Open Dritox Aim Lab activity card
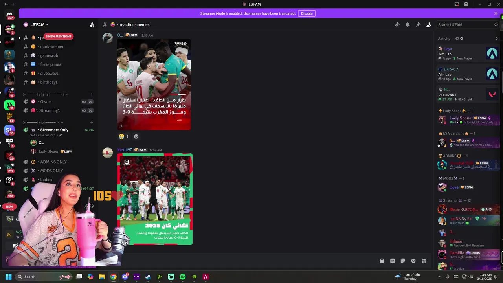The height and width of the screenshot is (283, 503). coord(468,74)
